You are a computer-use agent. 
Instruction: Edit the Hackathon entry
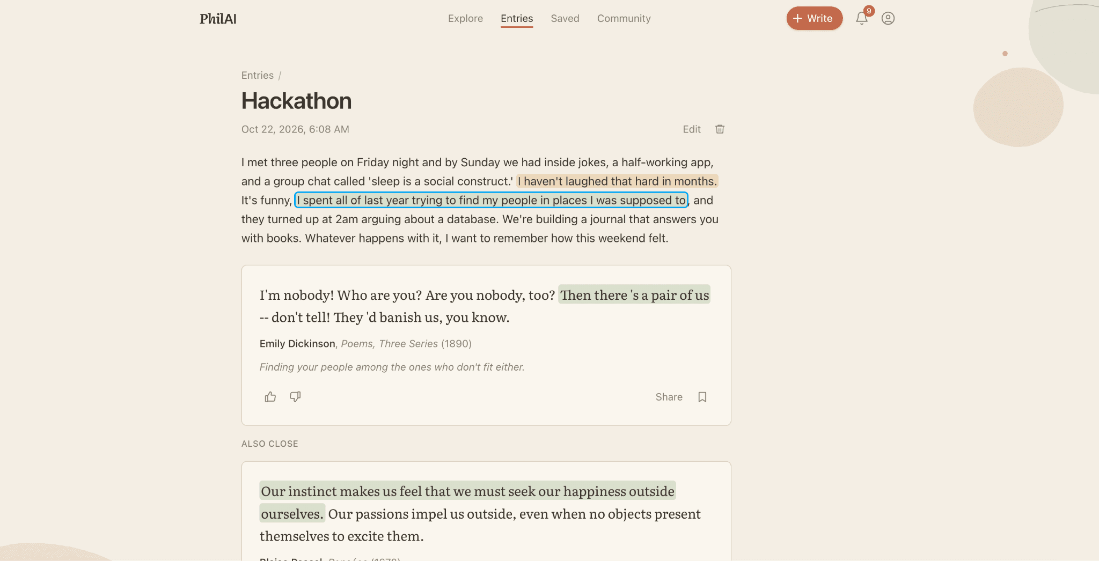(x=692, y=129)
